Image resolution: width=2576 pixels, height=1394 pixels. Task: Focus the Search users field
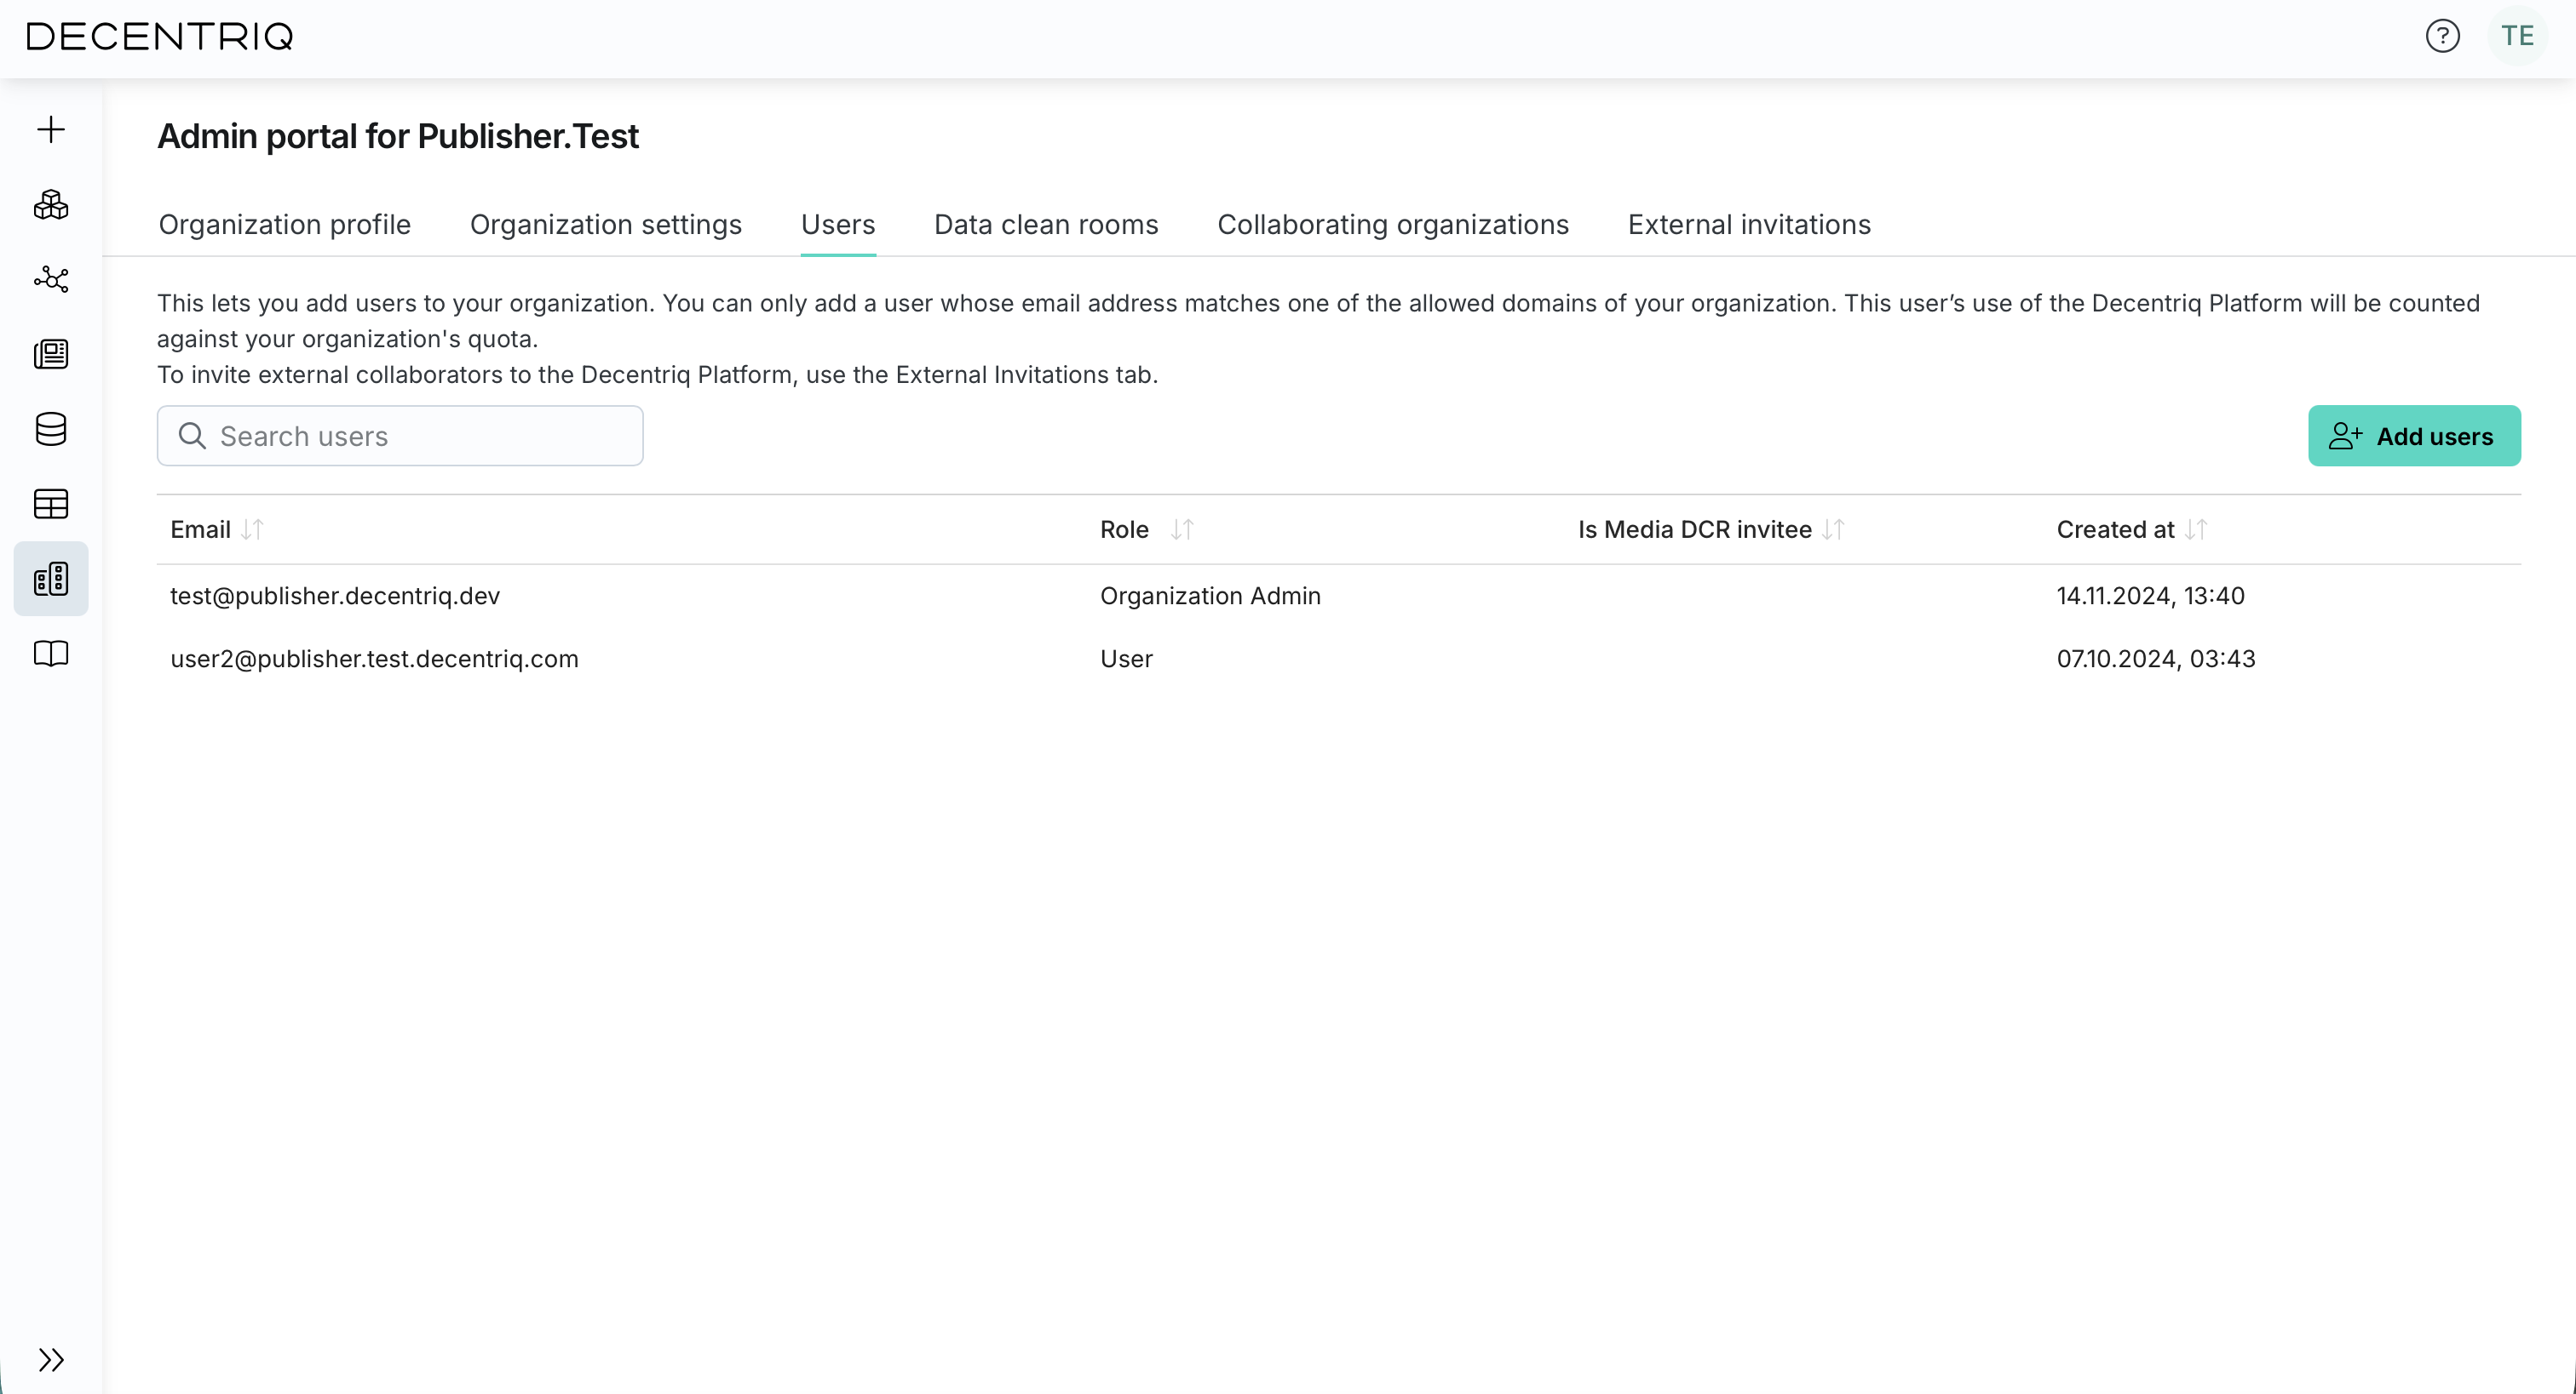400,436
